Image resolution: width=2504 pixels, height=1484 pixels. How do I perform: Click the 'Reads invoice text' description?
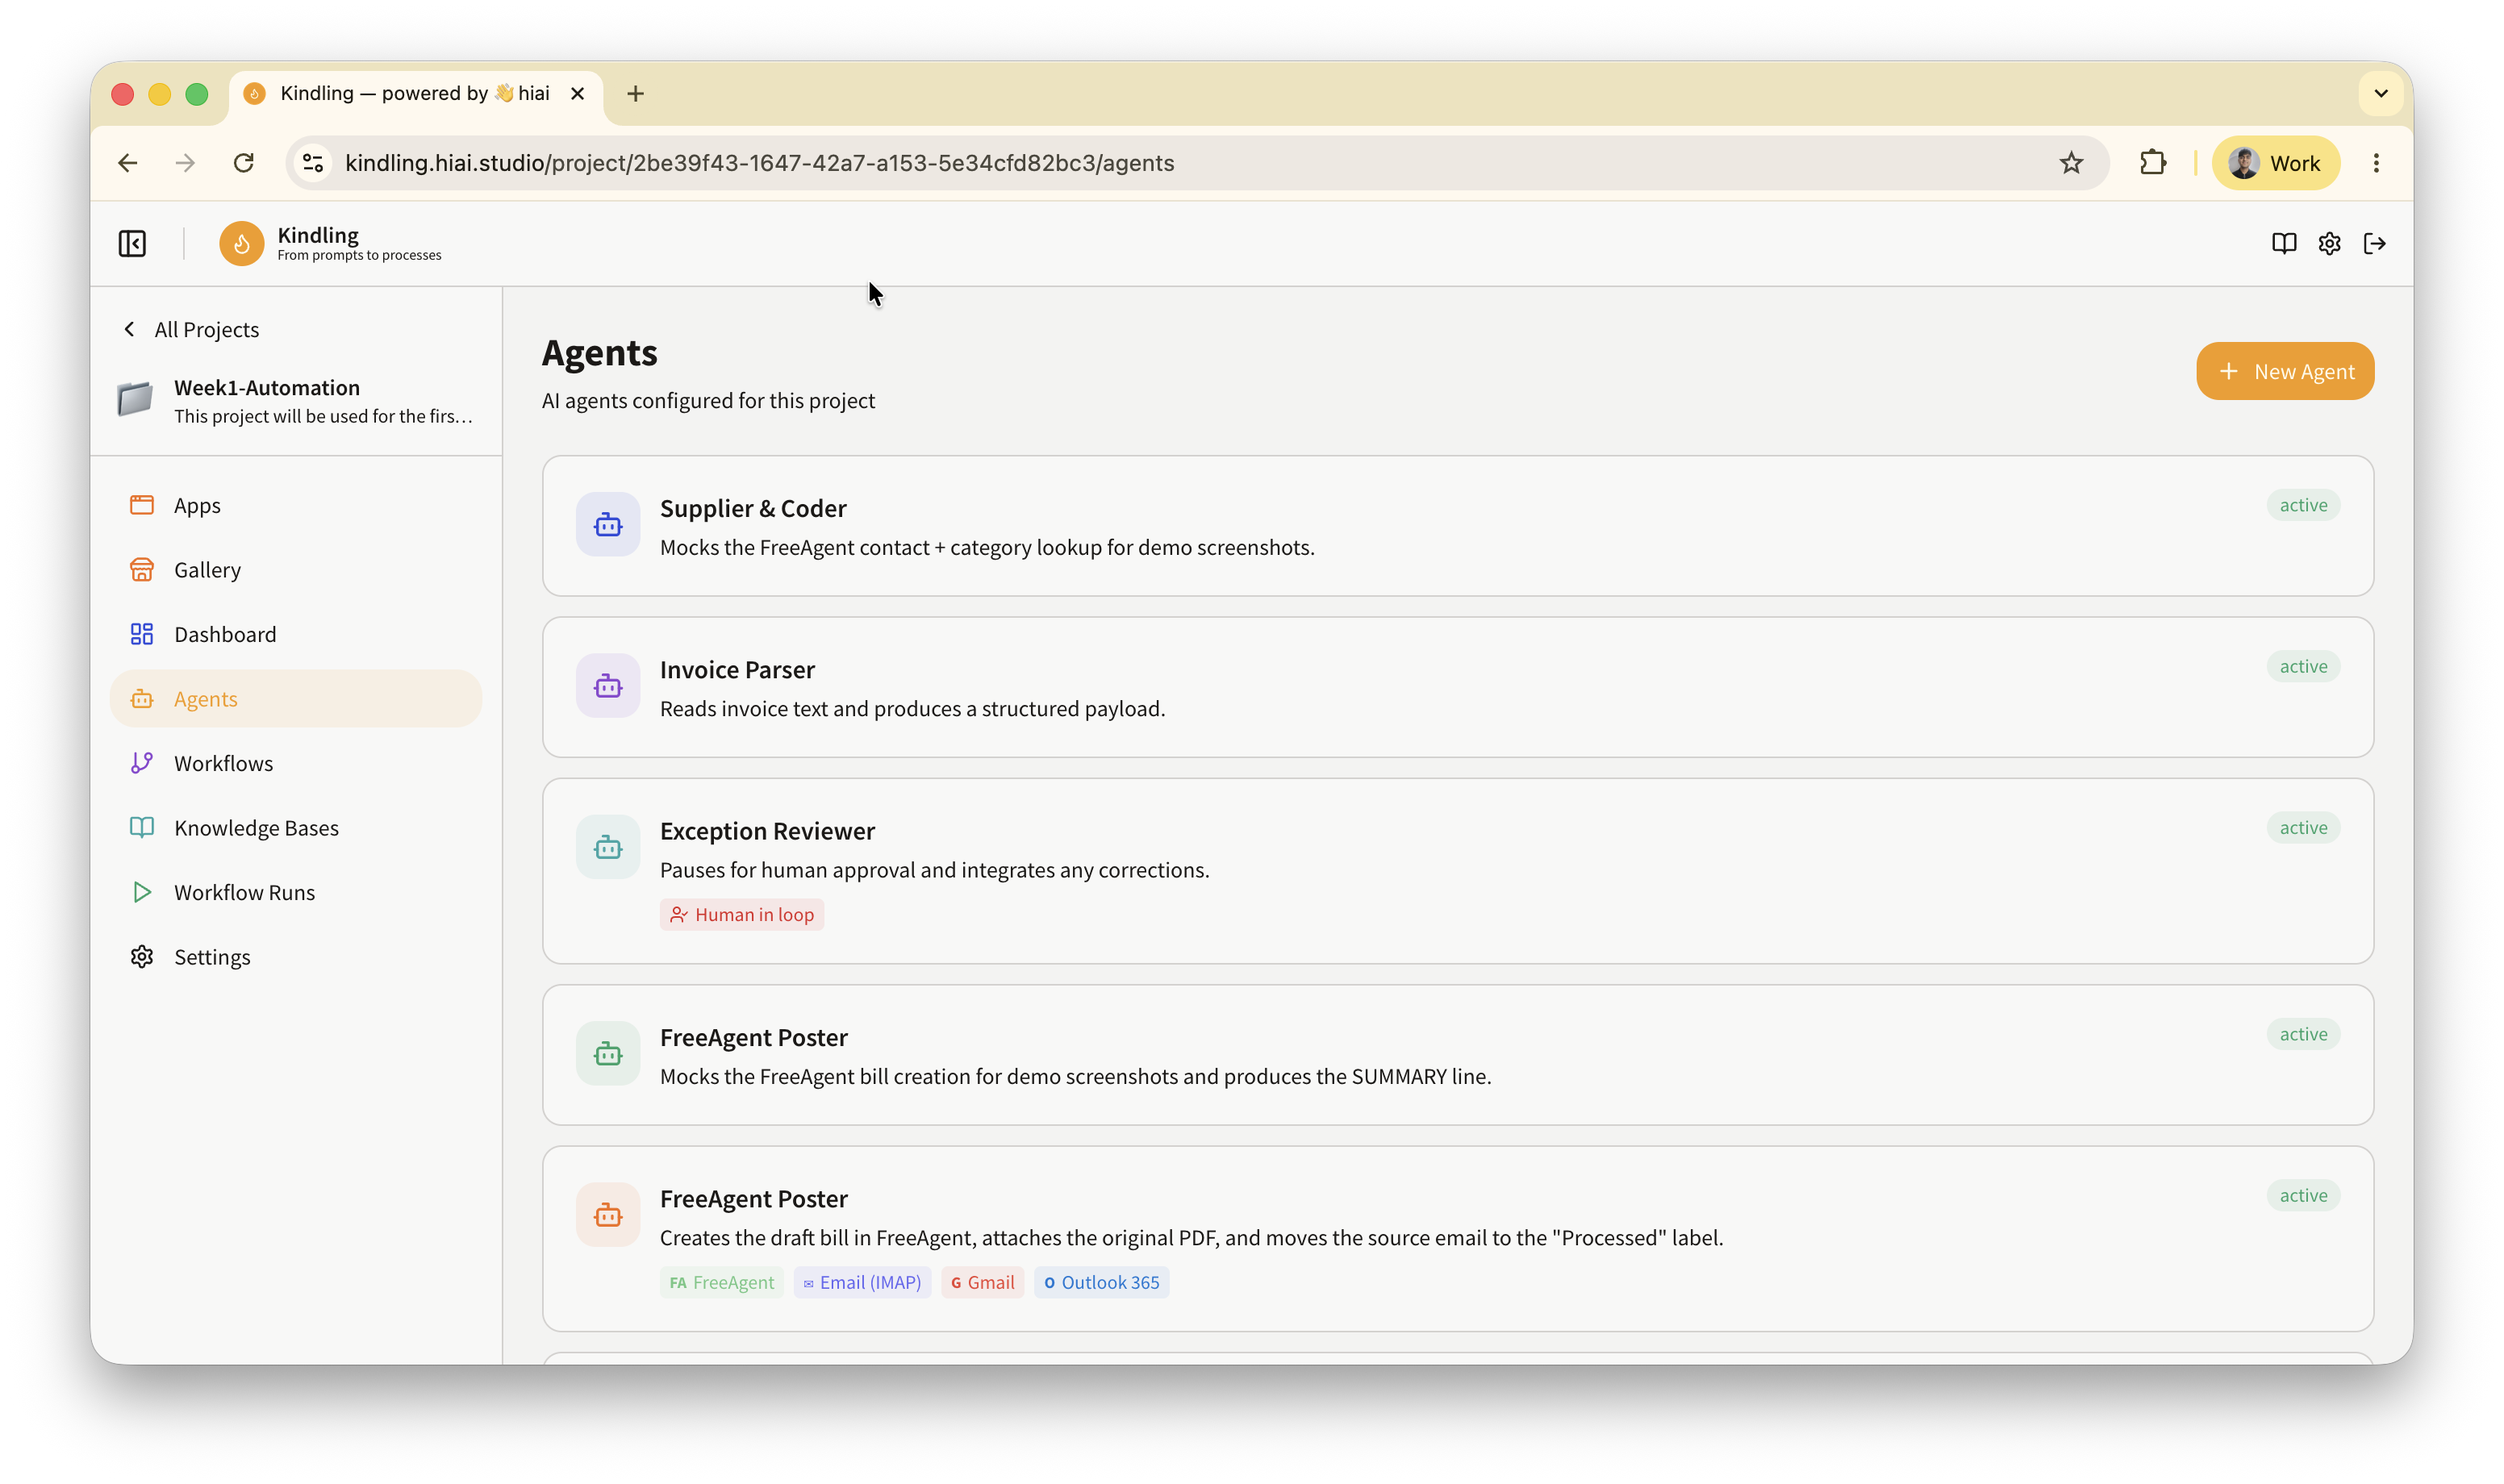tap(912, 708)
